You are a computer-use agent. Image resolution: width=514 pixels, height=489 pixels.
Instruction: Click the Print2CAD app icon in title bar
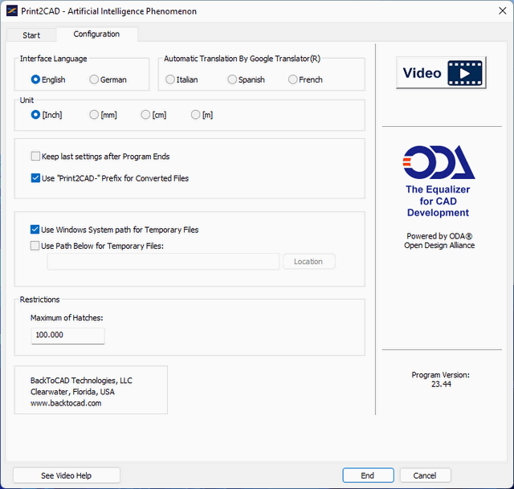(x=12, y=11)
